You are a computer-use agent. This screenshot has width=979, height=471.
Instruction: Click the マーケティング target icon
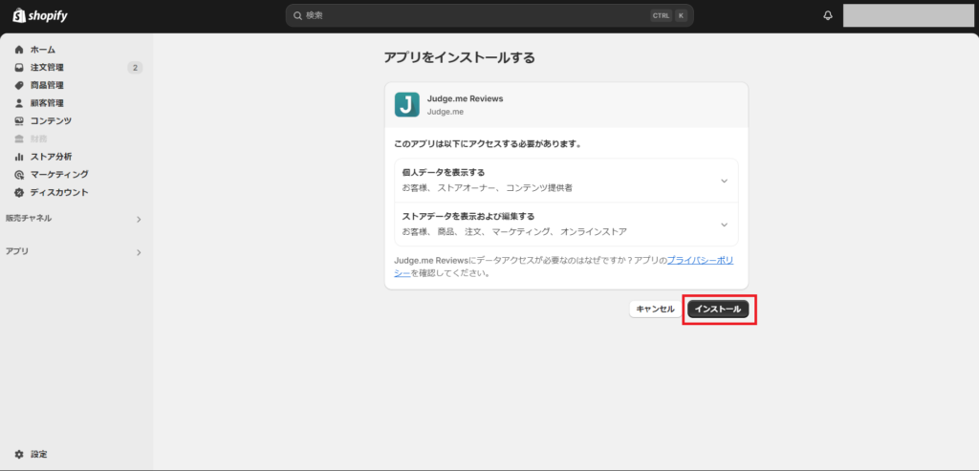pos(19,175)
